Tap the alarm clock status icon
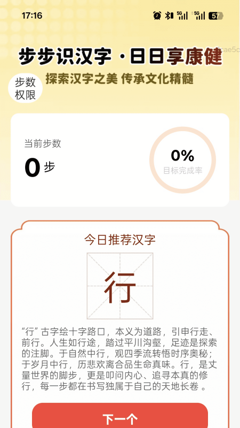The width and height of the screenshot is (240, 428). [x=157, y=16]
